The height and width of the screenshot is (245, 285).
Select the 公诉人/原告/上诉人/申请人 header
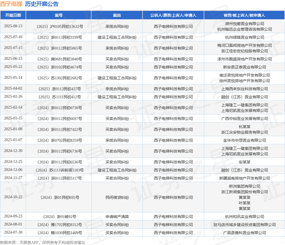coord(173,15)
